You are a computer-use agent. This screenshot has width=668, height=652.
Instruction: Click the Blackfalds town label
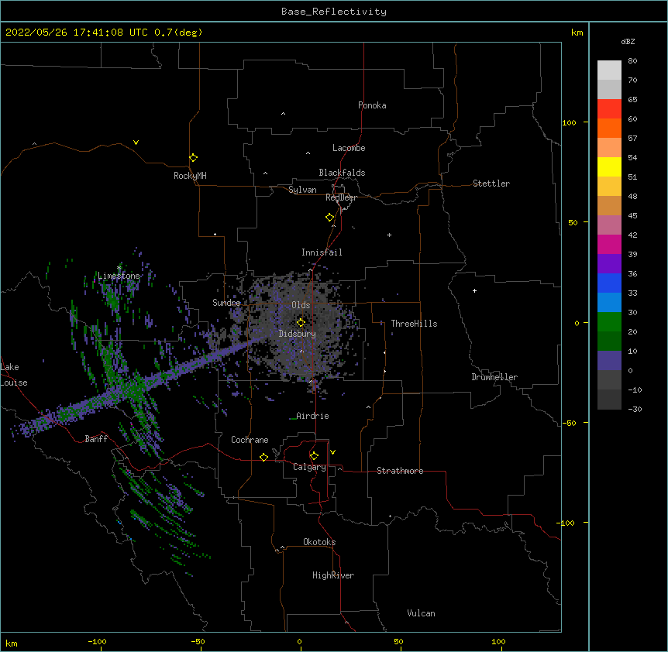point(342,173)
